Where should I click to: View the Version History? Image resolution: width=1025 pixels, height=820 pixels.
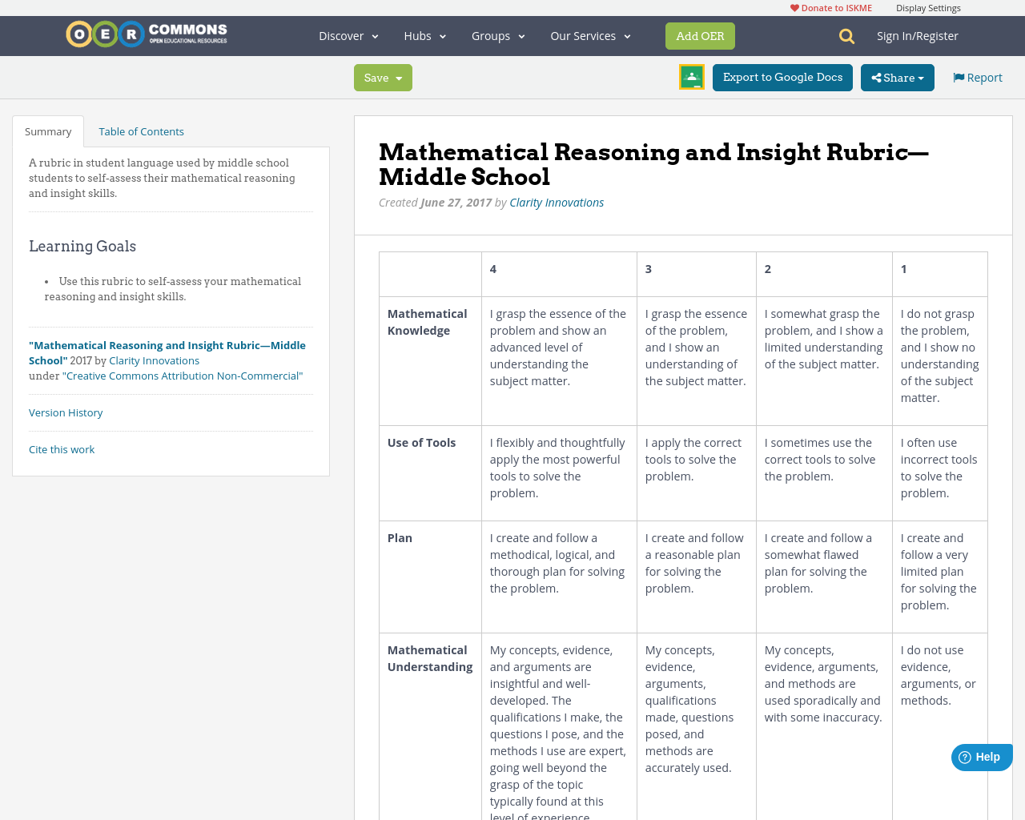[x=66, y=412]
